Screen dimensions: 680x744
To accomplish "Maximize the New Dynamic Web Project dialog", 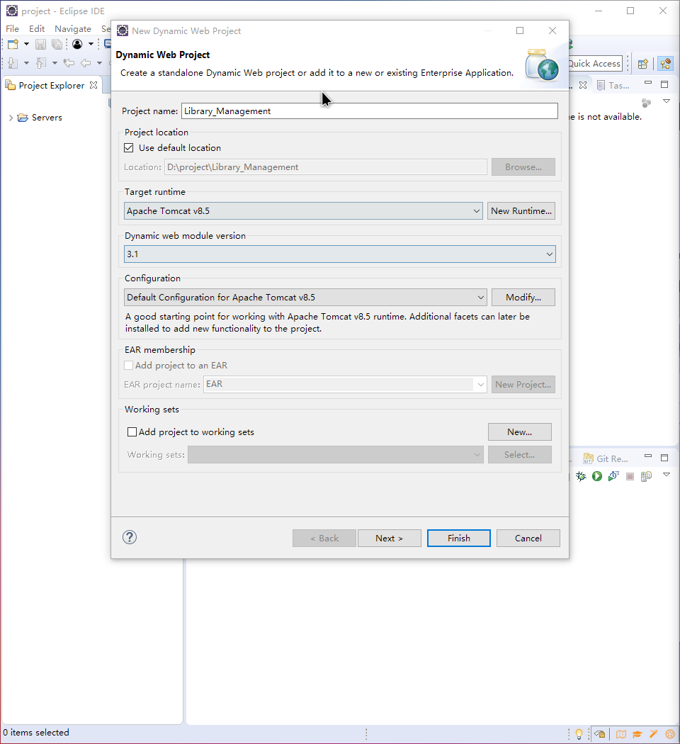I will point(520,30).
